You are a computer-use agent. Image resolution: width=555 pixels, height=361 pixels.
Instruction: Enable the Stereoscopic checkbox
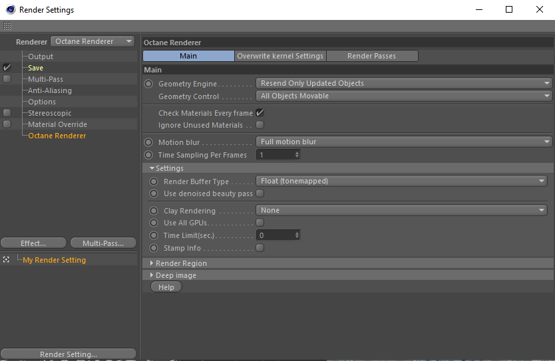tap(7, 113)
